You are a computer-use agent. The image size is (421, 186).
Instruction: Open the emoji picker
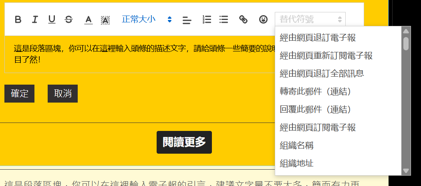click(x=263, y=19)
